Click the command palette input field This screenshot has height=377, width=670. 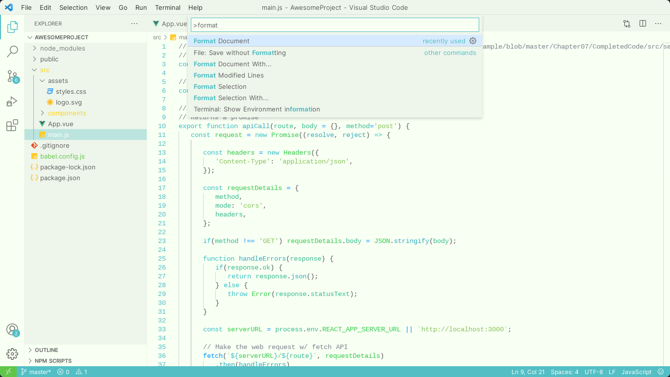(x=335, y=25)
